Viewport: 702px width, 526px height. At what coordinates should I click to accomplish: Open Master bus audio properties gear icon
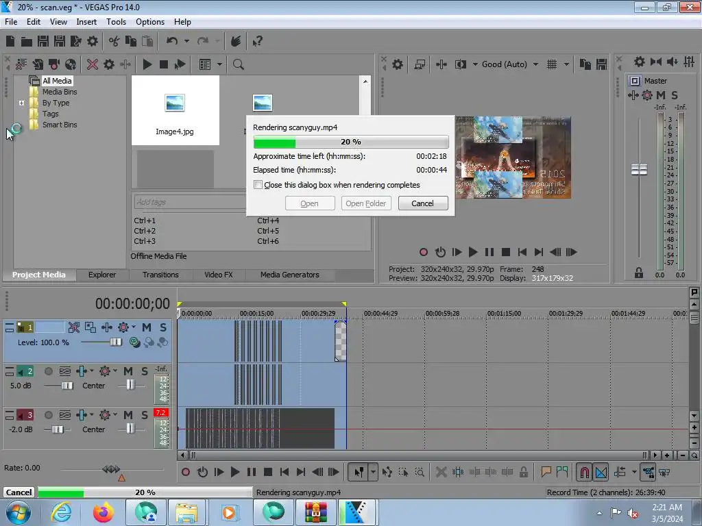pos(640,62)
